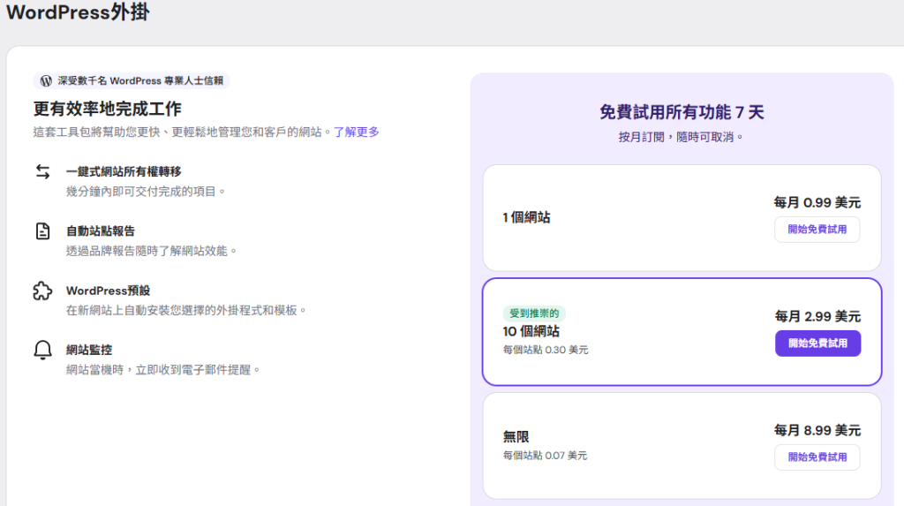Click 在新網站上自動安裝 description text
Screen dimensions: 904x506
(x=186, y=311)
